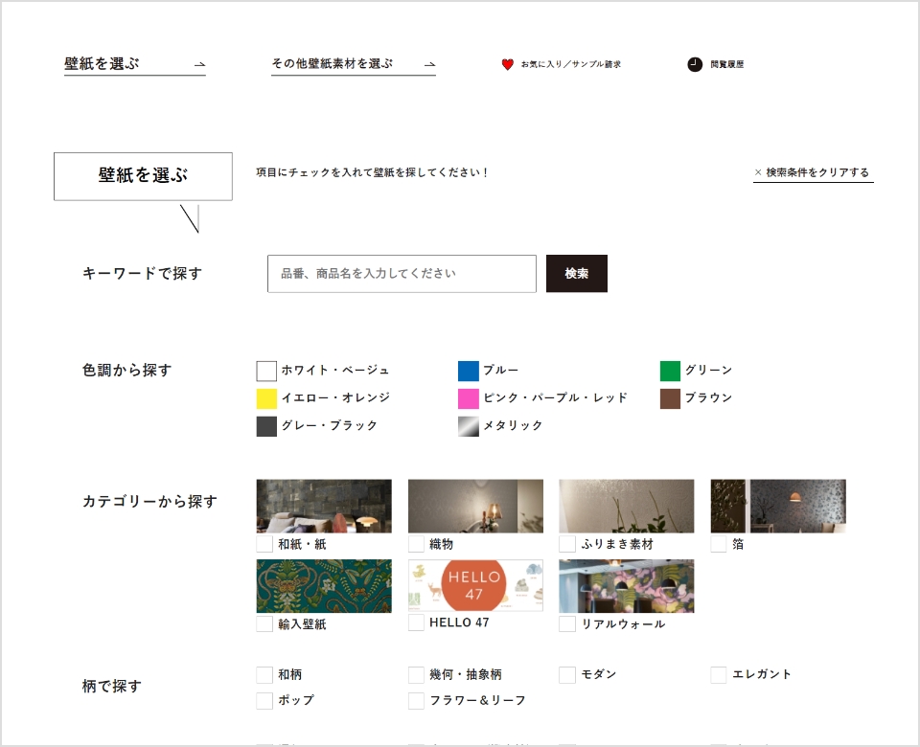Click the ピンク・パープル・レッド color swatch
The height and width of the screenshot is (747, 920).
[x=468, y=398]
